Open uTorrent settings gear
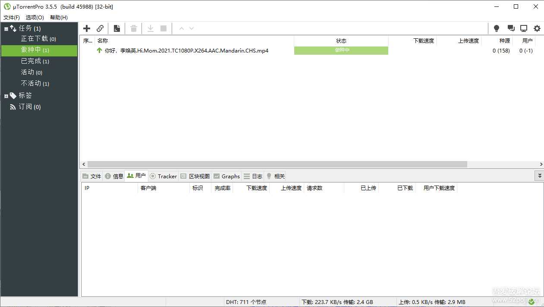 (x=537, y=28)
